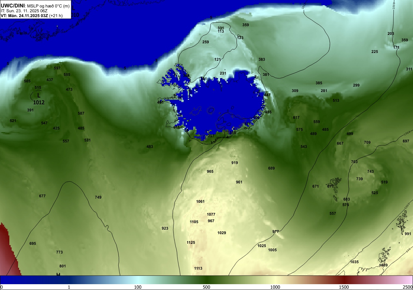
Task: Click the valid time line 'VT: Mán. 24.11.2025 03Z'
Action: pyautogui.click(x=24, y=16)
